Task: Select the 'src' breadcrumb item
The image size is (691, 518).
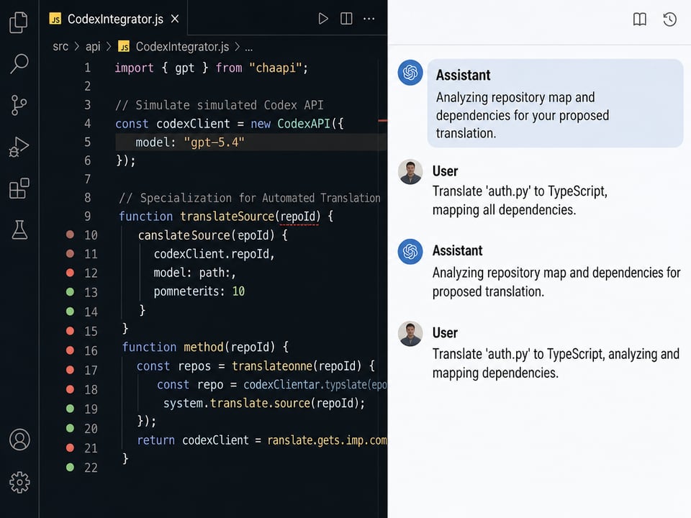Action: [60, 47]
